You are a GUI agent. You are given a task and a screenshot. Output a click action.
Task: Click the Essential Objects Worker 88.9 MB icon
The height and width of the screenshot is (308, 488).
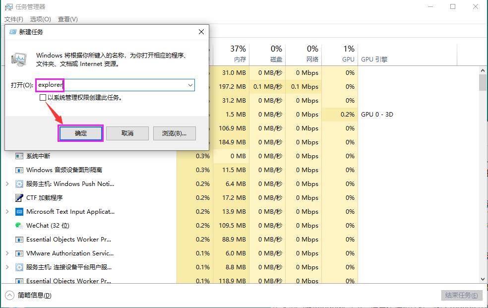pos(19,240)
